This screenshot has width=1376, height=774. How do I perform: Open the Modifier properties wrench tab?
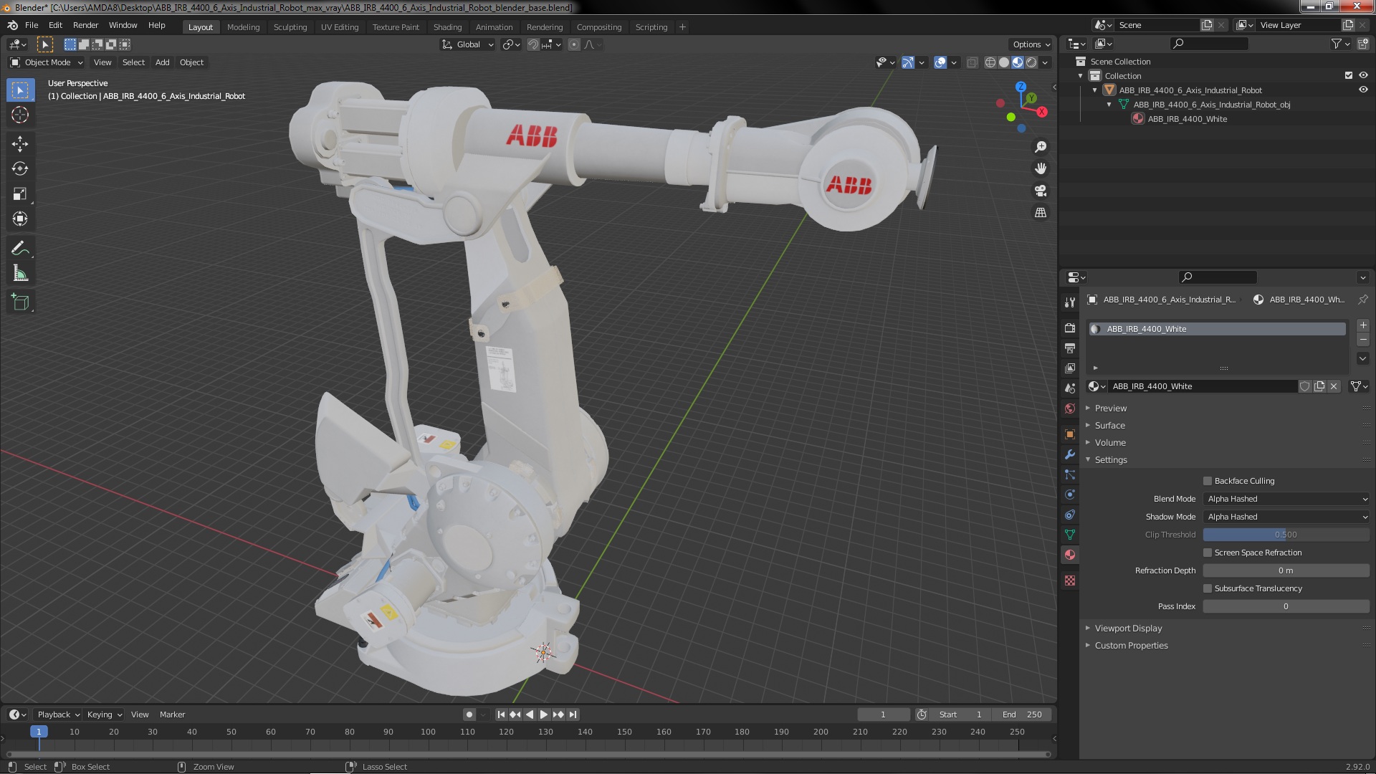1070,454
